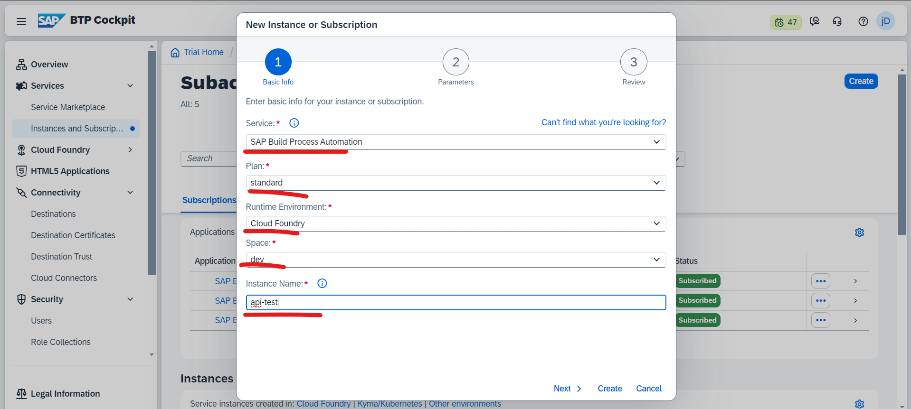The width and height of the screenshot is (911, 409).
Task: Click the Trial Home house icon
Action: pos(175,52)
